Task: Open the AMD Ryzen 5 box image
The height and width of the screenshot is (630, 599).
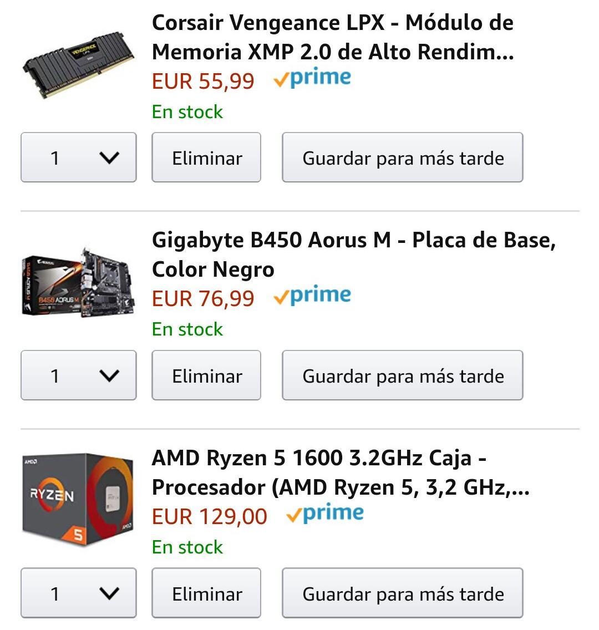Action: (78, 499)
